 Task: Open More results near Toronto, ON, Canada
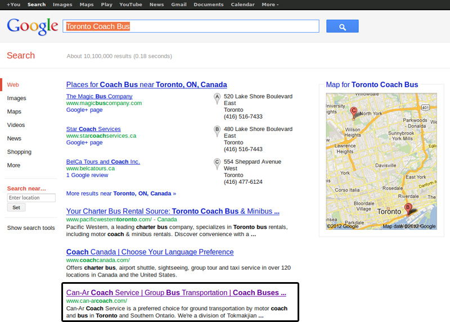(121, 193)
